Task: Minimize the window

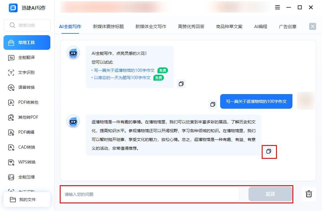Action: (x=289, y=7)
